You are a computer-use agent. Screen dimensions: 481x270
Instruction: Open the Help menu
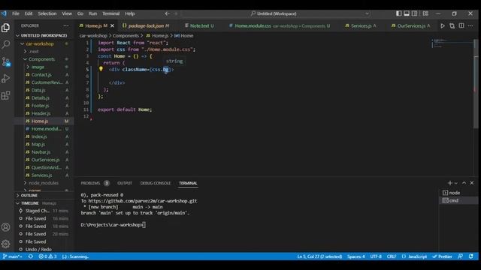(130, 13)
